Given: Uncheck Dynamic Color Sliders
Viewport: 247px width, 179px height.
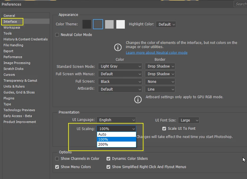Looking at the screenshot, I should (108, 159).
